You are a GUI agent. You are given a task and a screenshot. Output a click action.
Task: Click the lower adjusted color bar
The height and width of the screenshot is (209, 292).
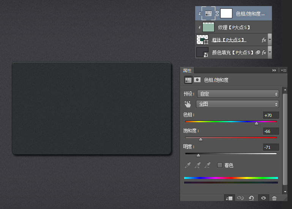[231, 182]
